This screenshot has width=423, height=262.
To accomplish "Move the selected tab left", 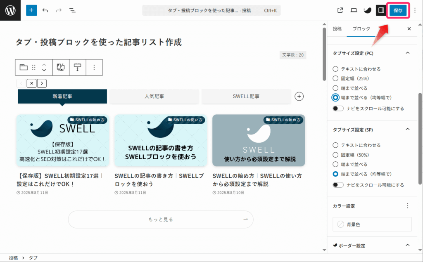I will [21, 83].
